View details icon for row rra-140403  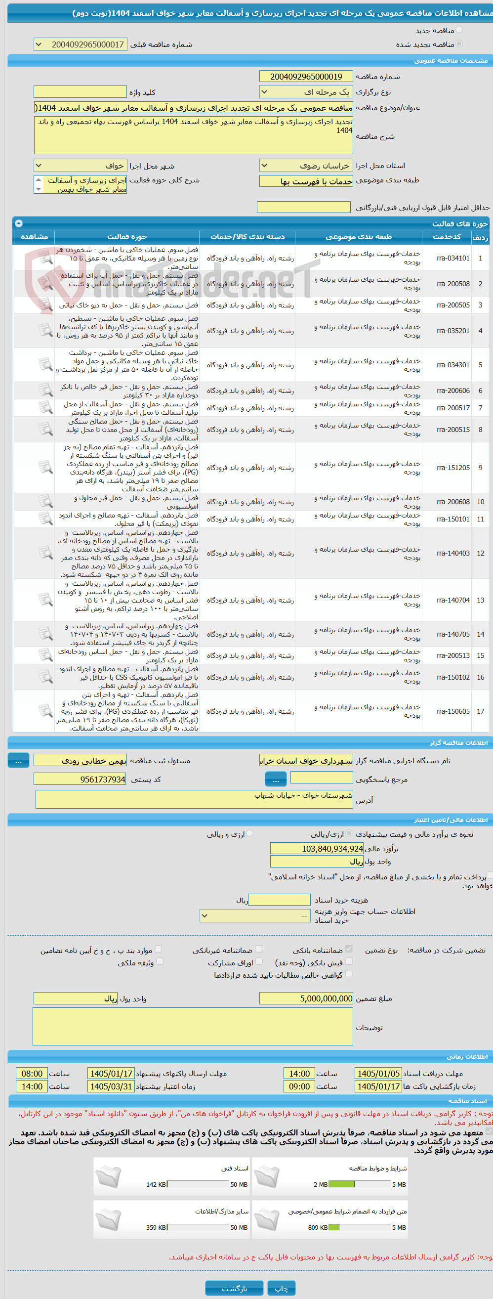click(45, 554)
